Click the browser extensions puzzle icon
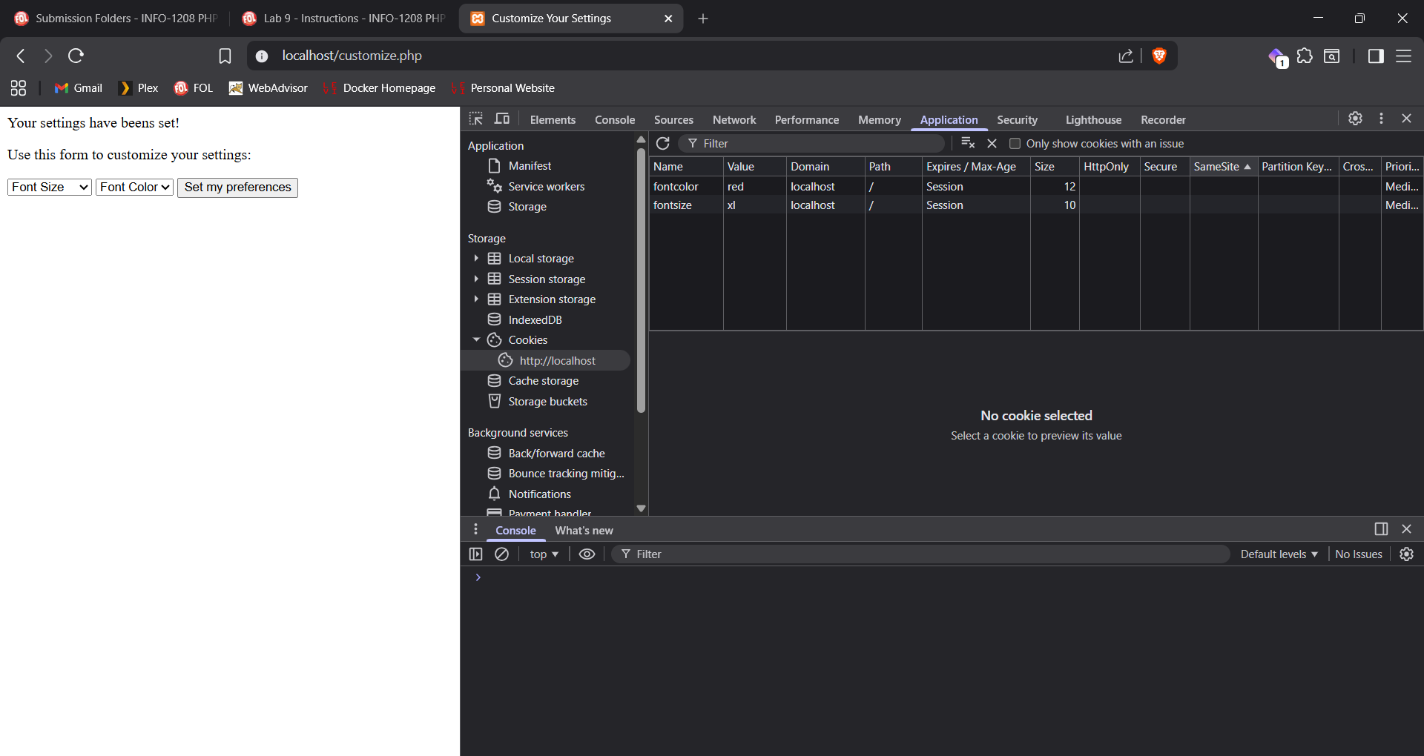This screenshot has width=1424, height=756. point(1305,56)
